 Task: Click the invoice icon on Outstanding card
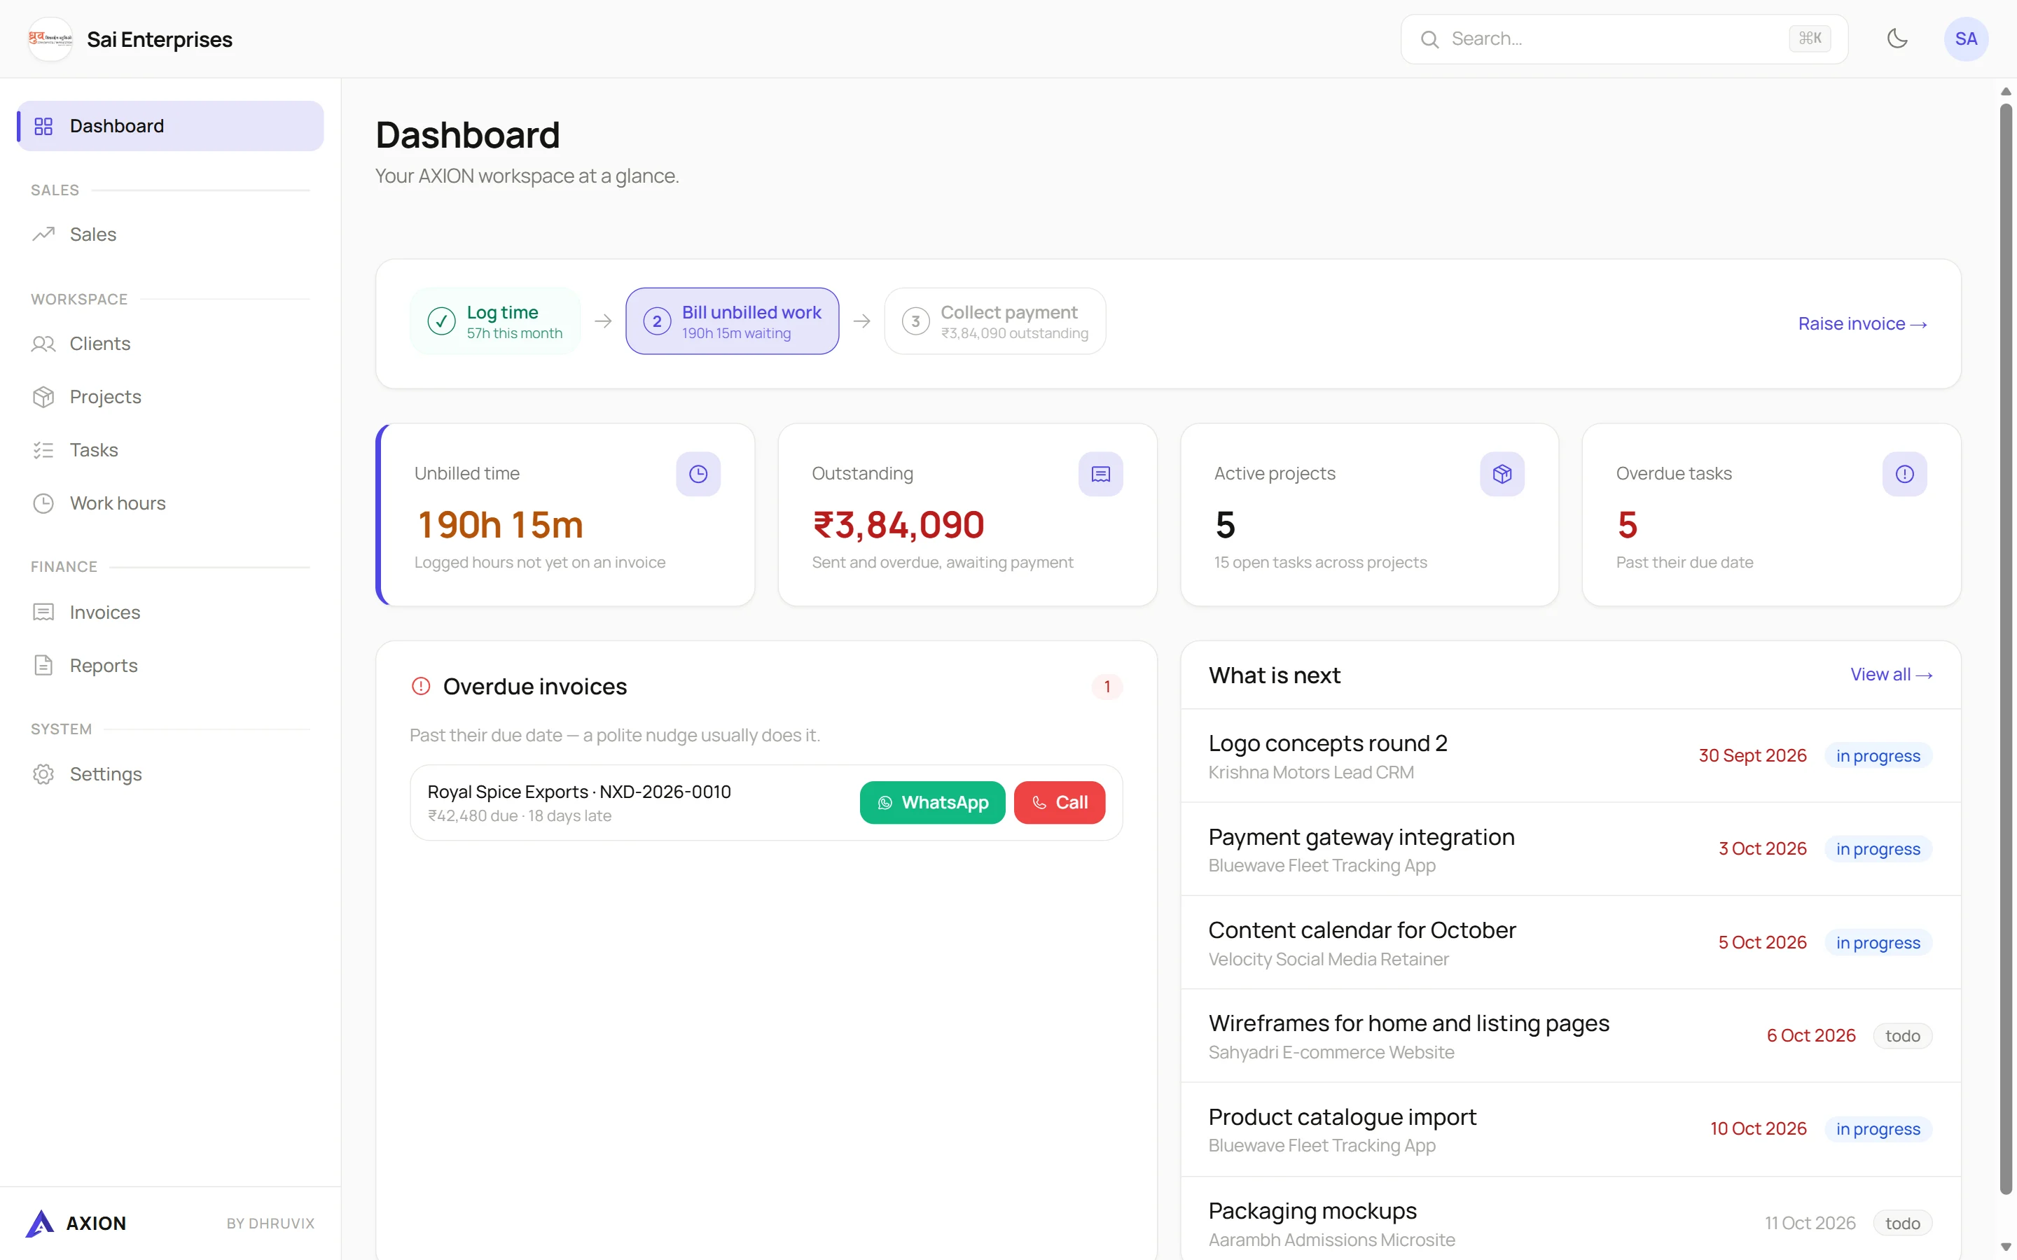pyautogui.click(x=1100, y=474)
